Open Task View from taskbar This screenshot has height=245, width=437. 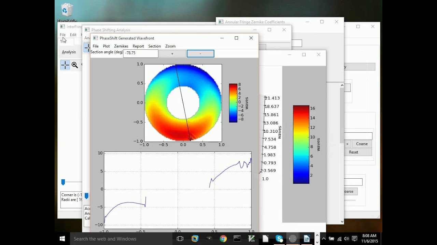pyautogui.click(x=180, y=239)
